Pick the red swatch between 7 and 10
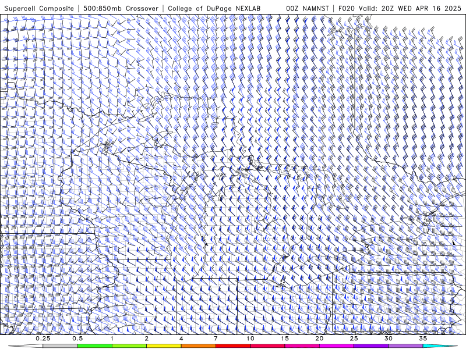This screenshot has width=466, height=349. (x=233, y=346)
